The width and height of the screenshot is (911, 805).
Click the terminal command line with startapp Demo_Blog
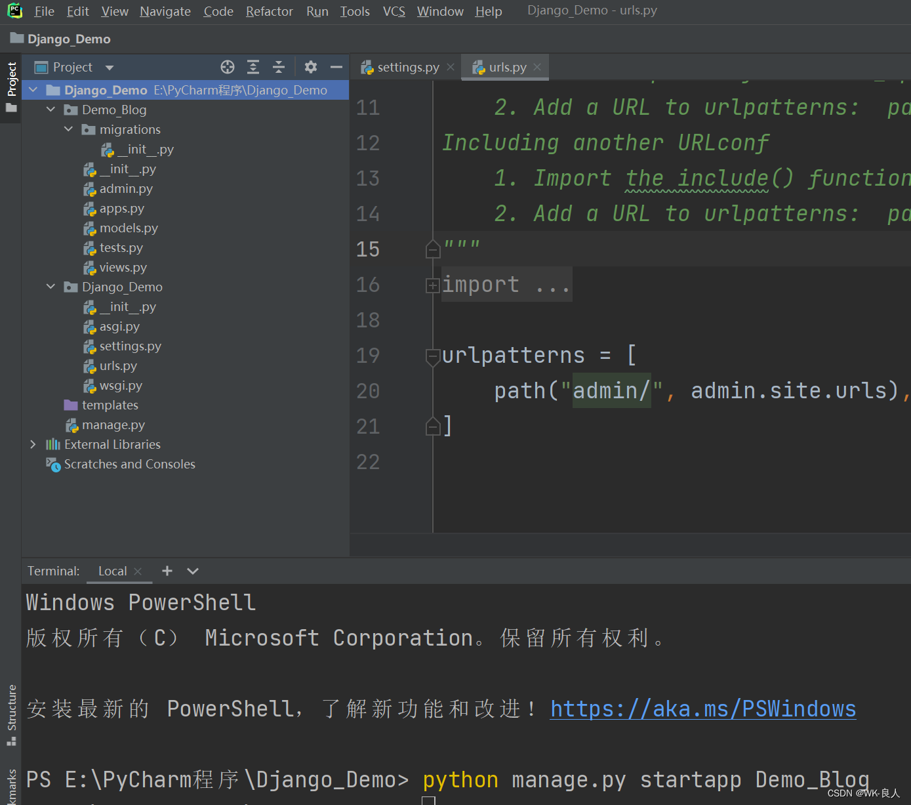pyautogui.click(x=447, y=779)
